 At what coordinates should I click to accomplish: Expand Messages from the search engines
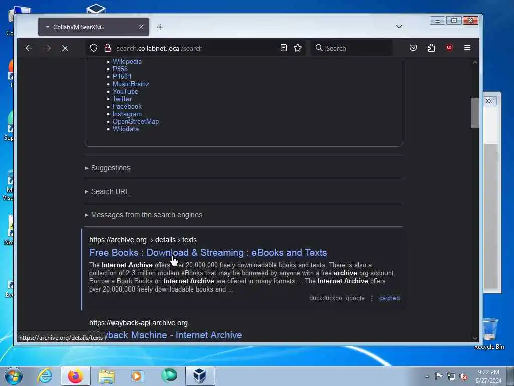144,215
